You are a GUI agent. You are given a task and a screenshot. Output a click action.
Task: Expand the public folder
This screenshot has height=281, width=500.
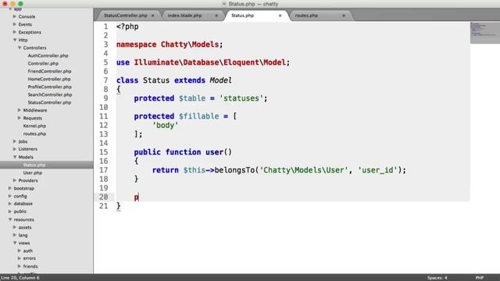10,212
